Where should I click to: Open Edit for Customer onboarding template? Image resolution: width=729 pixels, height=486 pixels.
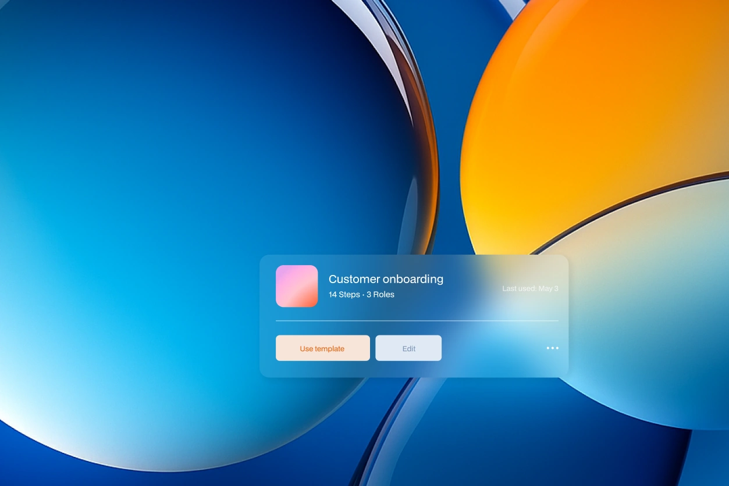[408, 348]
